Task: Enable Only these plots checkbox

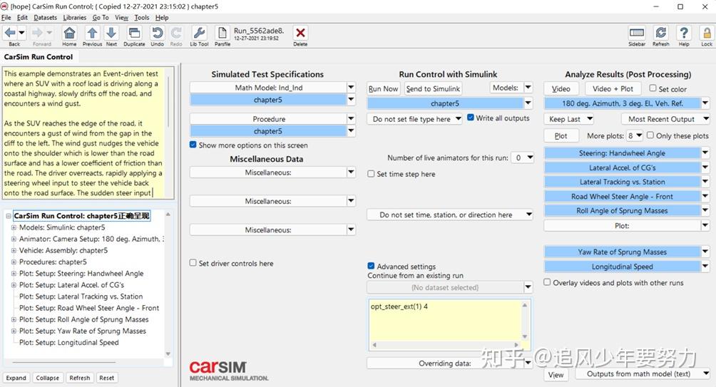Action: pos(650,135)
